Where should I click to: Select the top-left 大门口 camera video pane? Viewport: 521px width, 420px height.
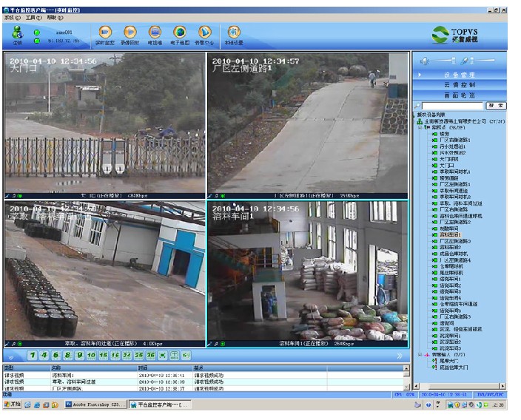coord(104,123)
